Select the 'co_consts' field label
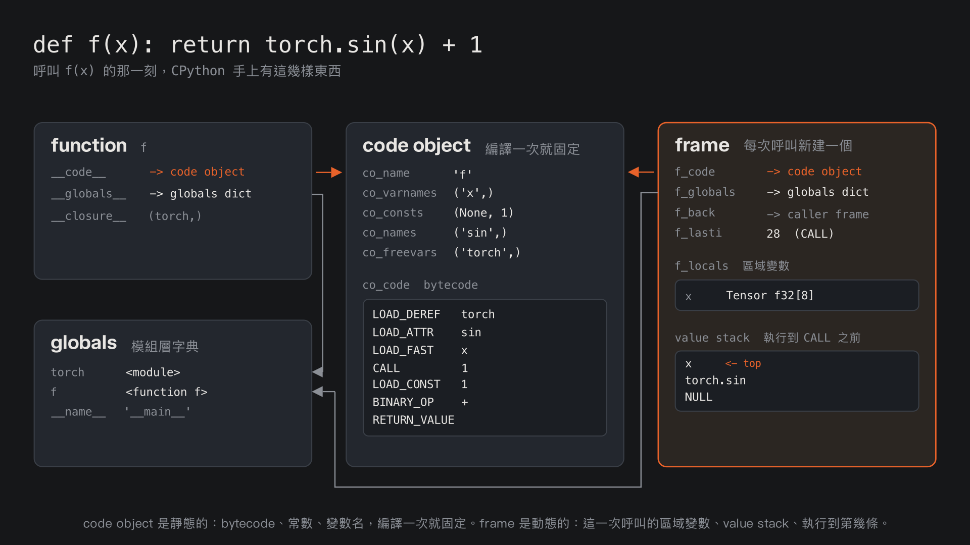 pyautogui.click(x=393, y=213)
